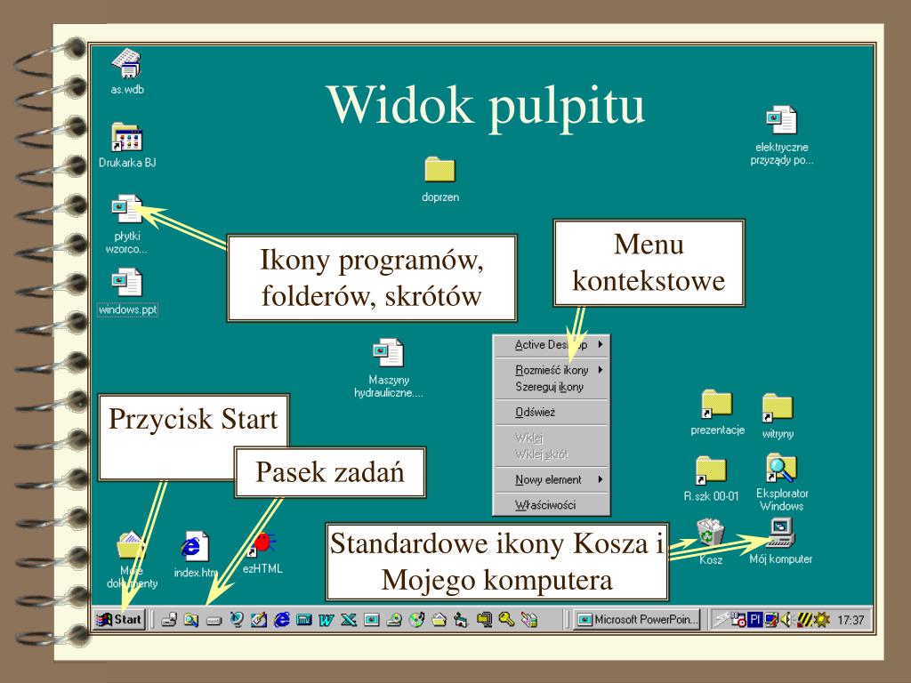911x683 pixels.
Task: Choose Szereguj ikony from context menu
Action: point(552,387)
